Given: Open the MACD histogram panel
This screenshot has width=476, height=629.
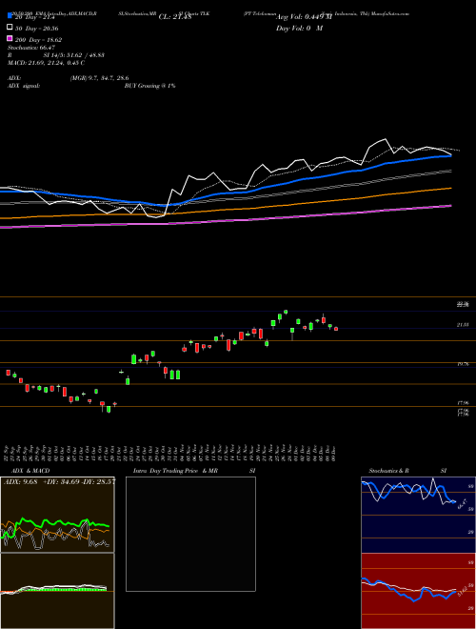Looking at the screenshot, I should click(57, 591).
